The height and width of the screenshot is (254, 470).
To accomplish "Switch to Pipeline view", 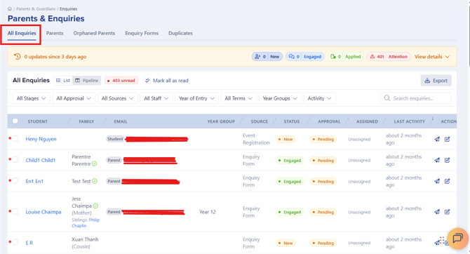I will click(x=86, y=81).
